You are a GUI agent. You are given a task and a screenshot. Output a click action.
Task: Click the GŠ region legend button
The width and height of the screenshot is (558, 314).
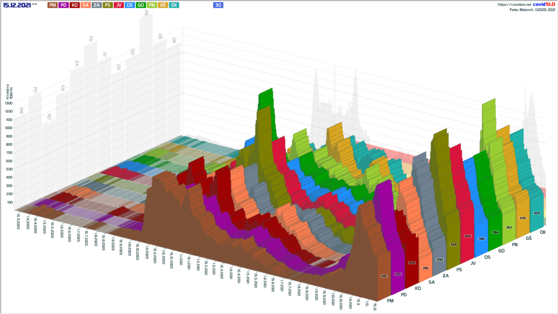(x=163, y=5)
